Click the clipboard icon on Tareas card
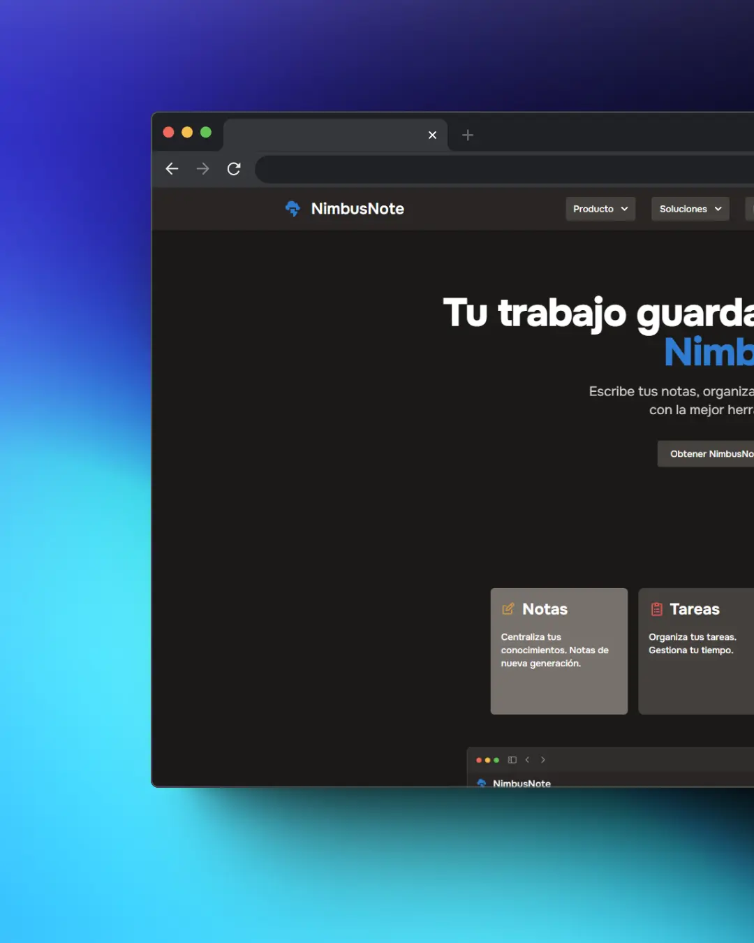 656,609
